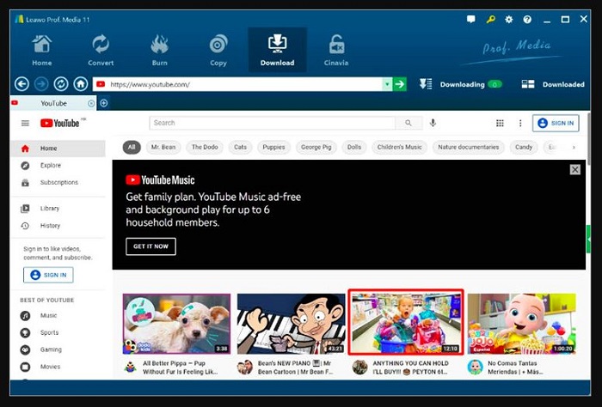602x407 pixels.
Task: Start voice search with microphone icon
Action: [433, 123]
